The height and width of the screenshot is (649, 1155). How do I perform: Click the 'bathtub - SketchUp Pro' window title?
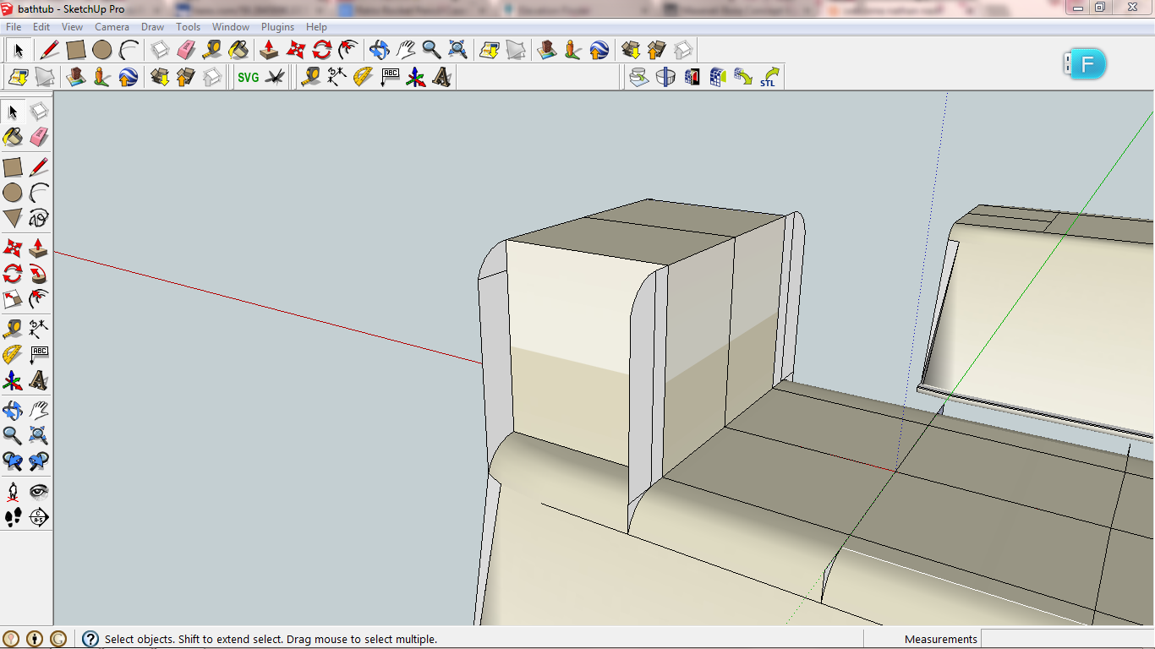pos(71,8)
